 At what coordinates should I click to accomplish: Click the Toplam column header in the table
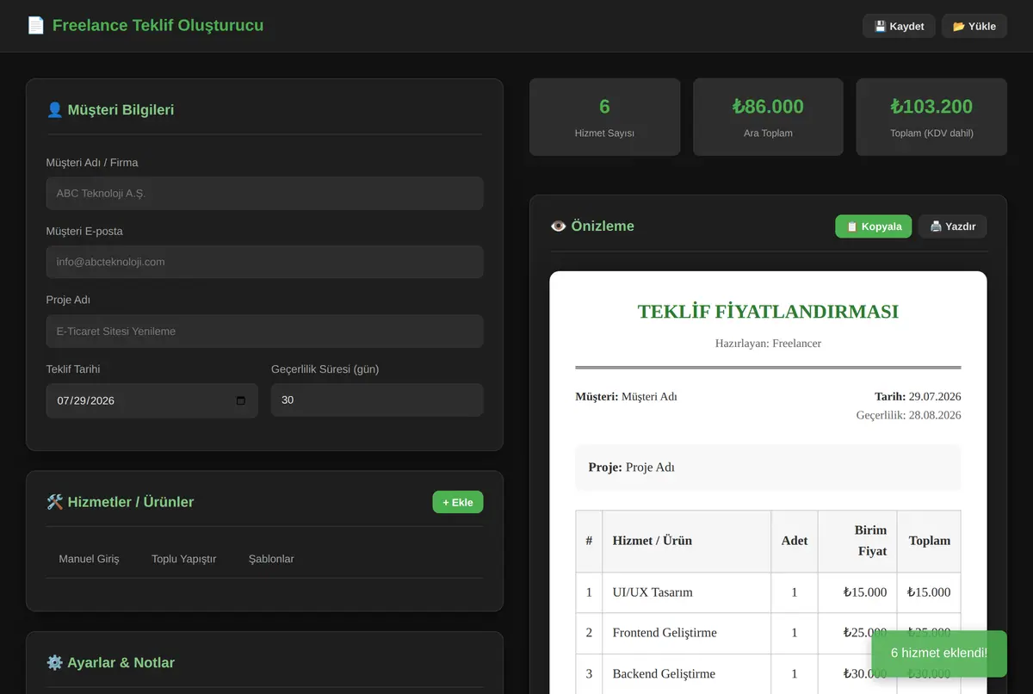point(930,541)
